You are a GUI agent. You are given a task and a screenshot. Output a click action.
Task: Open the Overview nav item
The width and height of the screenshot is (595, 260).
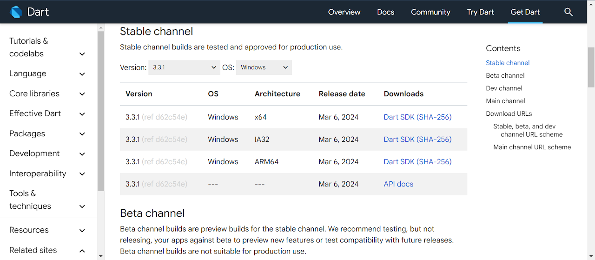[x=344, y=12]
